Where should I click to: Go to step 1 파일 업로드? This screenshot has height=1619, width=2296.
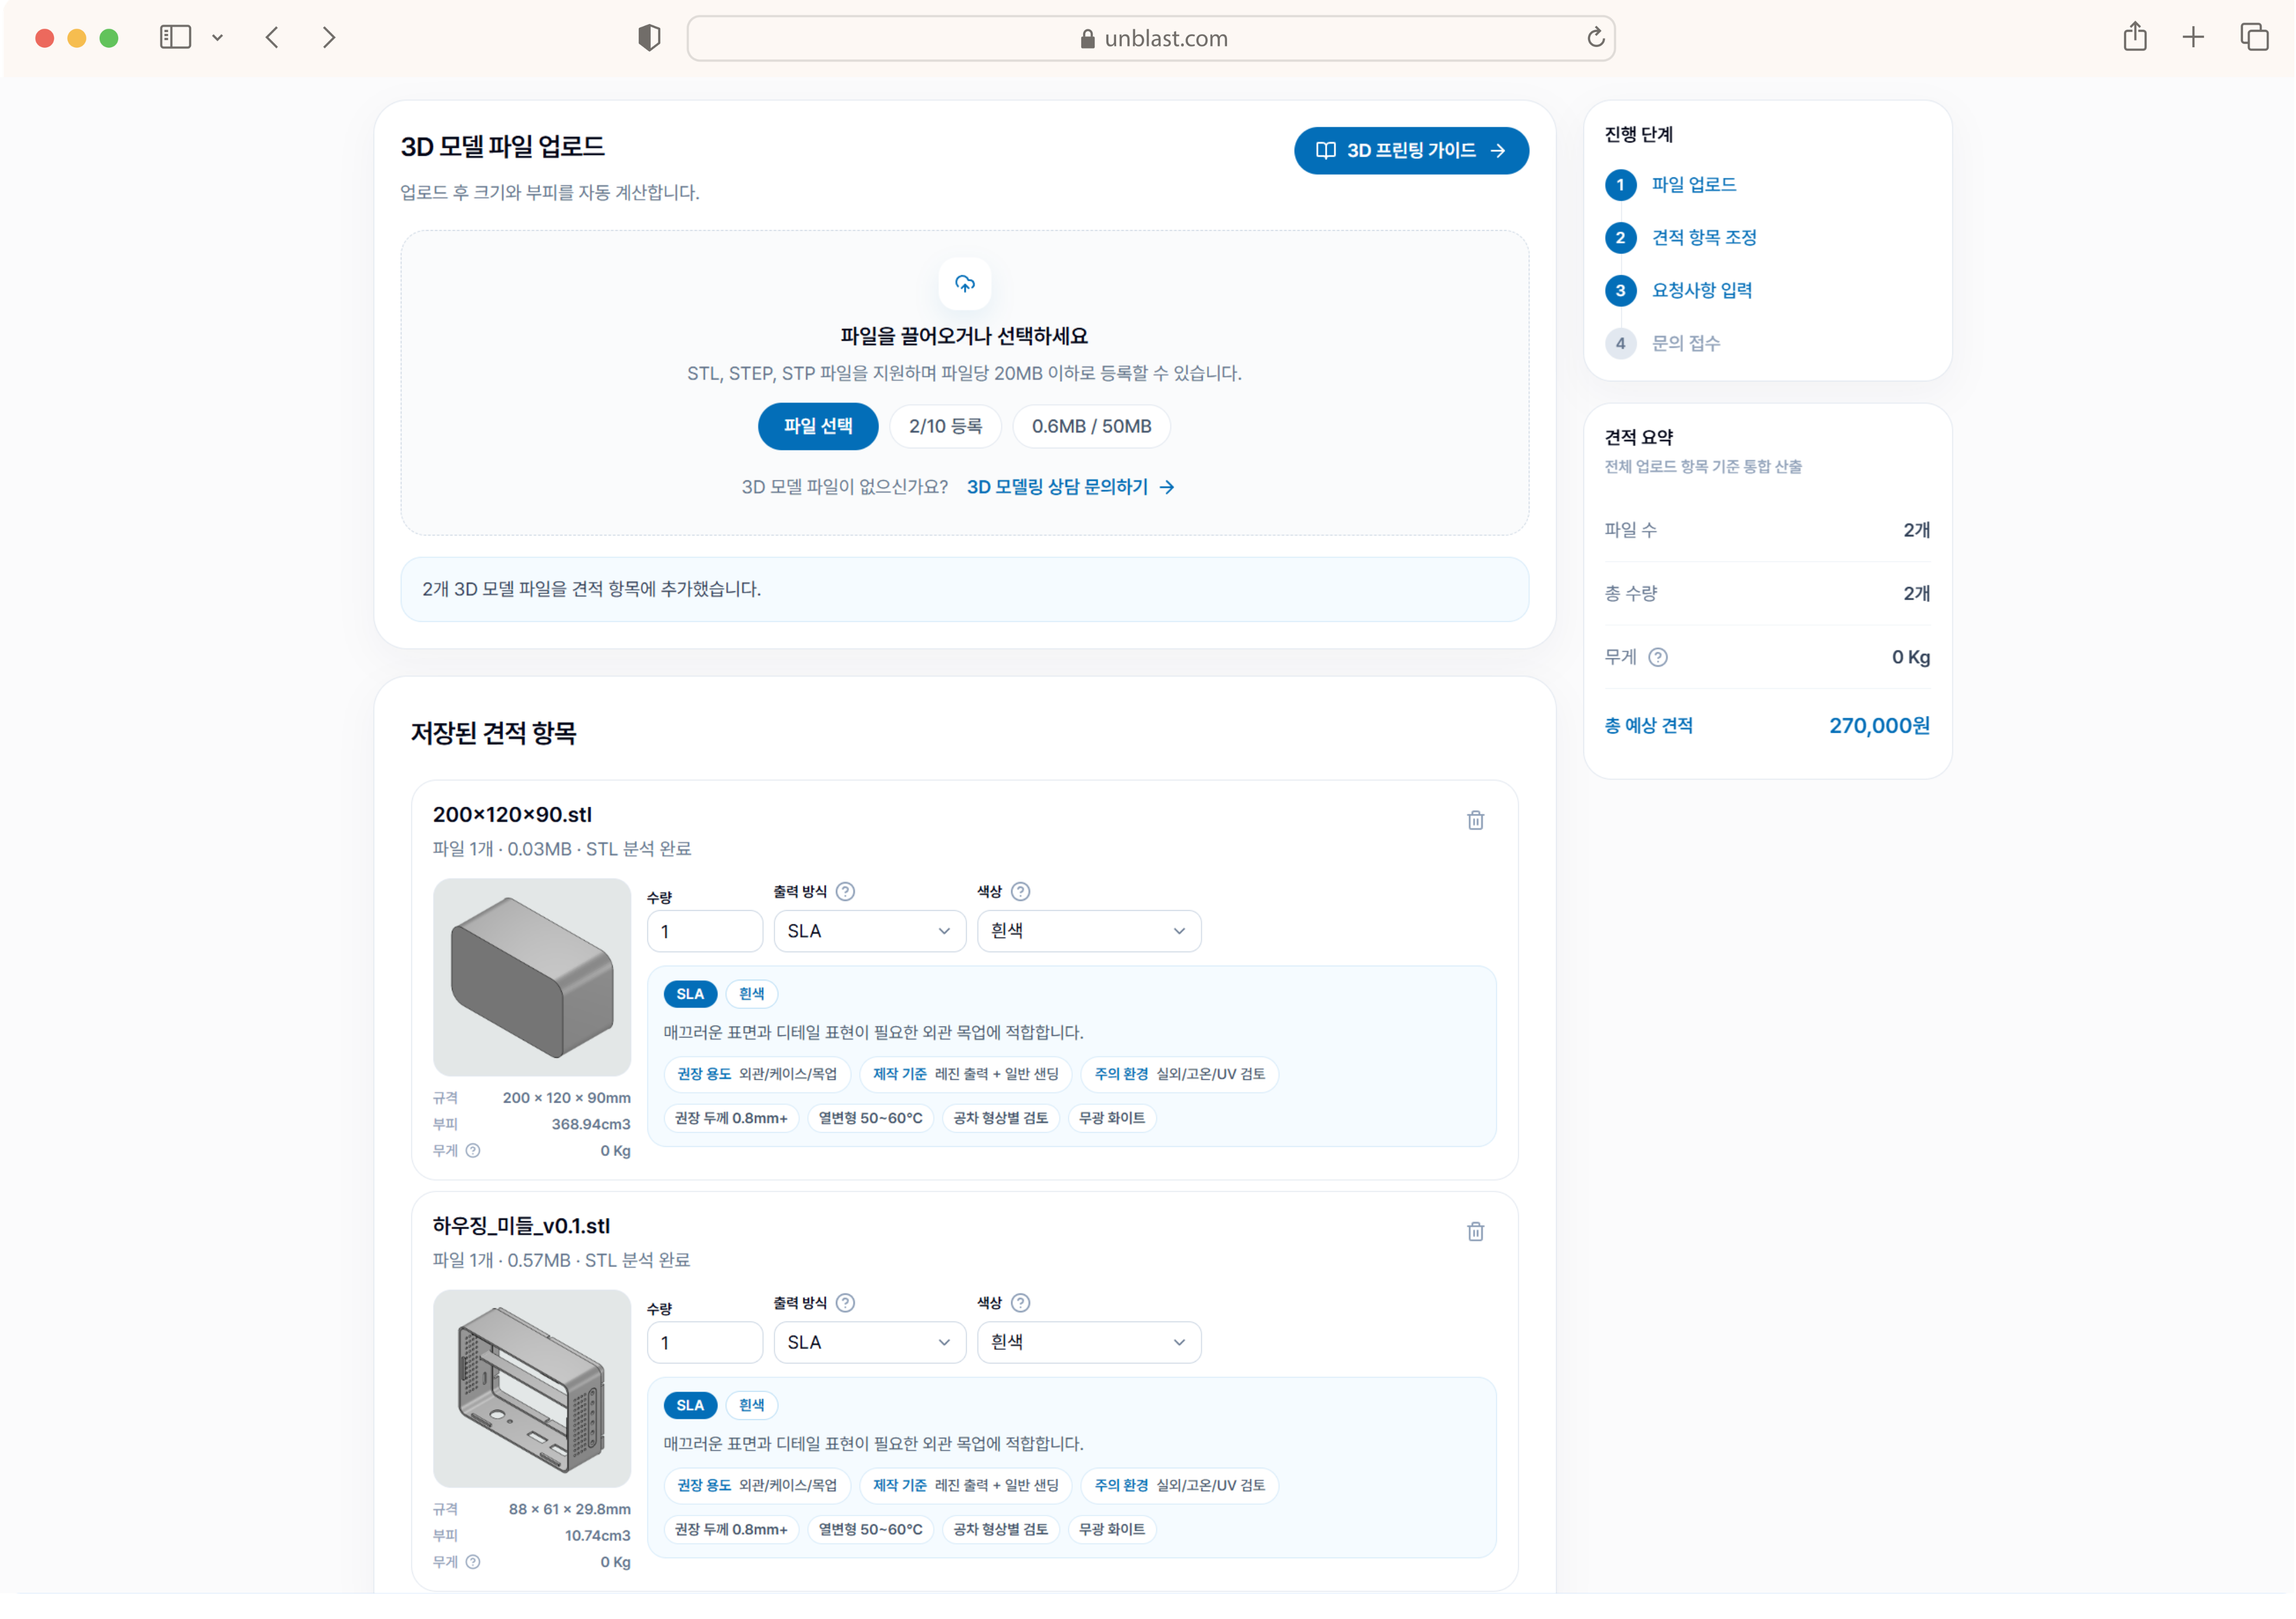(x=1670, y=185)
